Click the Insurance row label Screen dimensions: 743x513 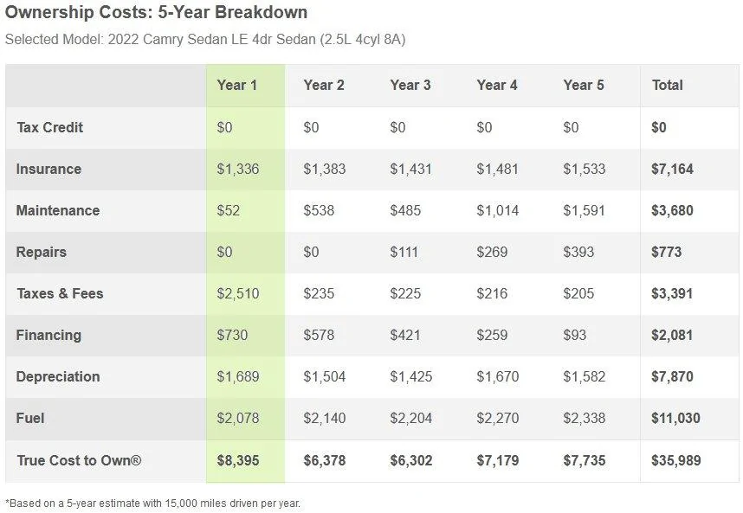48,169
